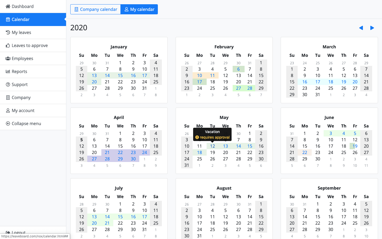Select the My calendar tab
Image resolution: width=382 pixels, height=239 pixels.
139,9
